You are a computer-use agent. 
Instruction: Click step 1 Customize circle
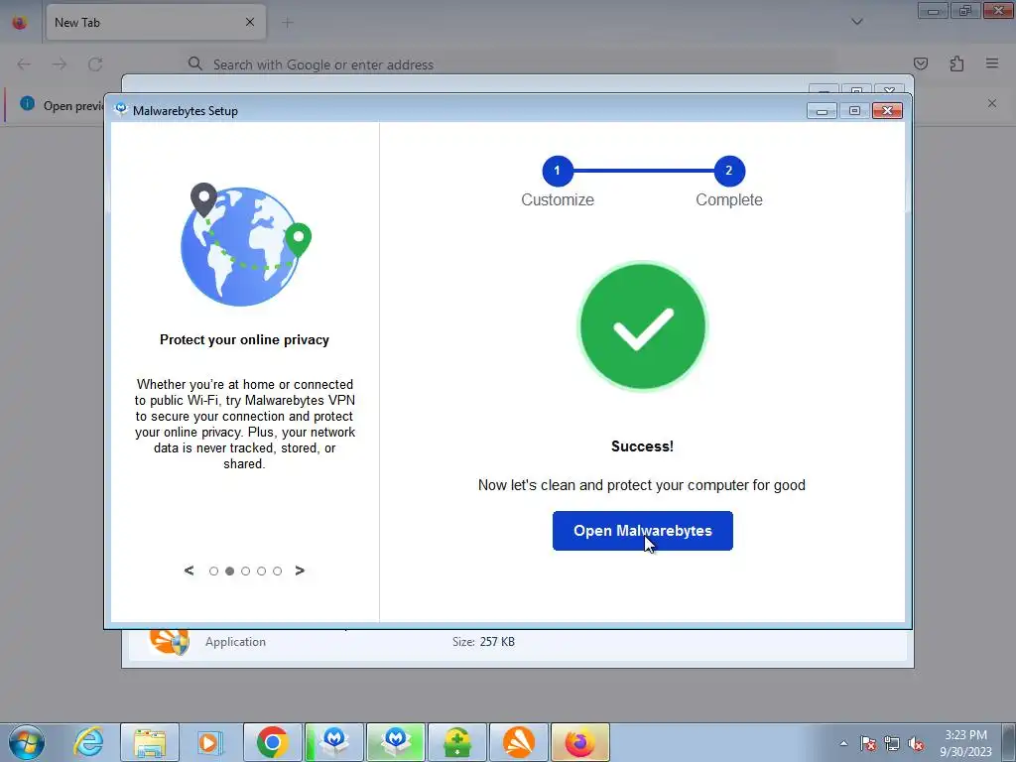click(x=558, y=171)
